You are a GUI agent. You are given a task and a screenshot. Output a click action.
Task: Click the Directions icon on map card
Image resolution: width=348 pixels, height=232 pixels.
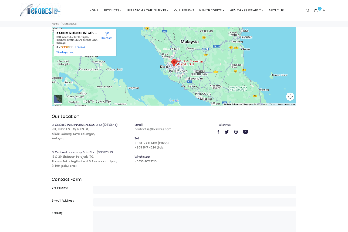click(x=107, y=34)
